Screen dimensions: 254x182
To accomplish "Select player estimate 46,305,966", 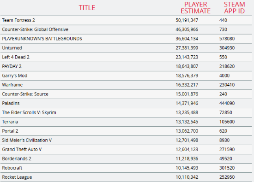I will (187, 29).
